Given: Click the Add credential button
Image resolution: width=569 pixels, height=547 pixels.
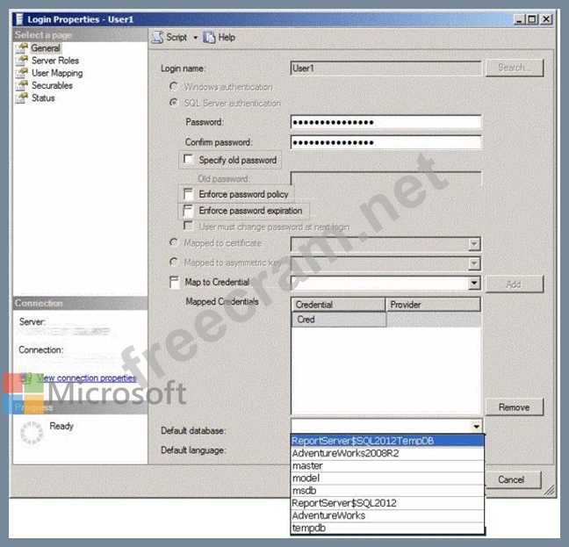Looking at the screenshot, I should tap(515, 284).
